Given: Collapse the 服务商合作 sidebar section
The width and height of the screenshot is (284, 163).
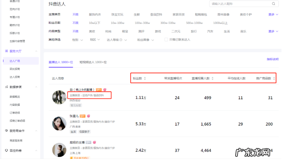Looking at the screenshot, I should (36, 131).
